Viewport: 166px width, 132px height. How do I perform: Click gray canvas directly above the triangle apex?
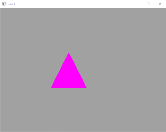click(69, 31)
